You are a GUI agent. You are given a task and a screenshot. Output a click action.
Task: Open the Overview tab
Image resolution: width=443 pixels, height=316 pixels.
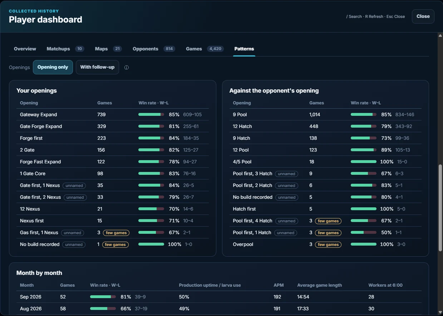click(25, 49)
